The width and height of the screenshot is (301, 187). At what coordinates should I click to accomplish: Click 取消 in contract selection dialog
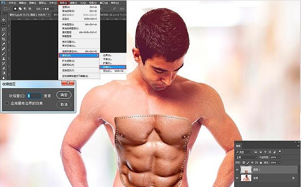pos(64,104)
